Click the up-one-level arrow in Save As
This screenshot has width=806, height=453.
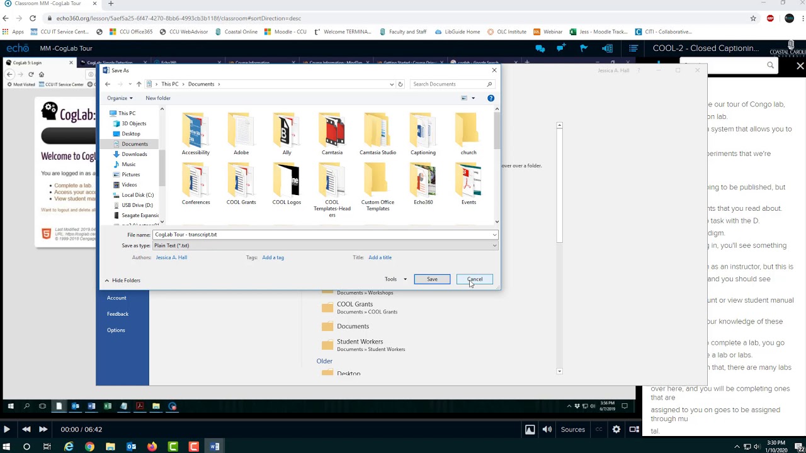pos(139,84)
